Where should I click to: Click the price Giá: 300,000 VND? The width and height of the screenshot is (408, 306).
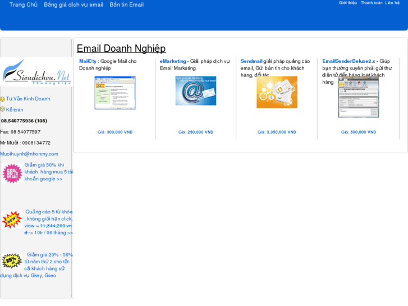(115, 132)
